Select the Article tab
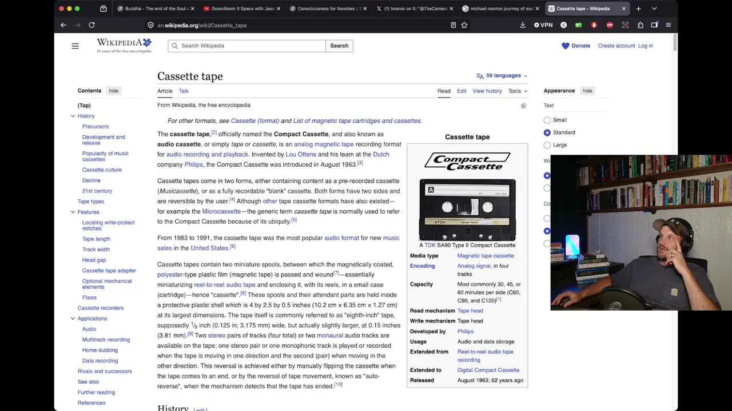This screenshot has width=732, height=411. (x=165, y=91)
